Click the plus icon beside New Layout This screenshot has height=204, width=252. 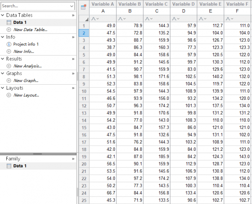9,95
